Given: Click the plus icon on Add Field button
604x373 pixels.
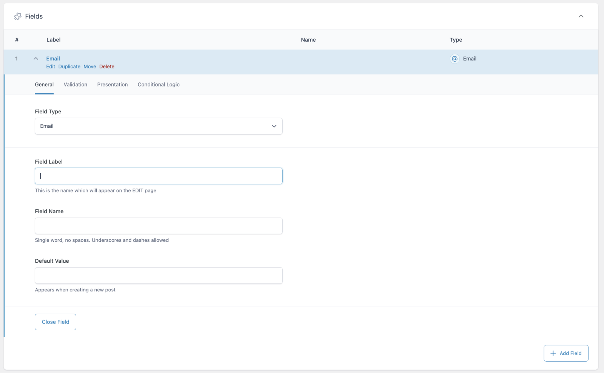Looking at the screenshot, I should [x=553, y=353].
